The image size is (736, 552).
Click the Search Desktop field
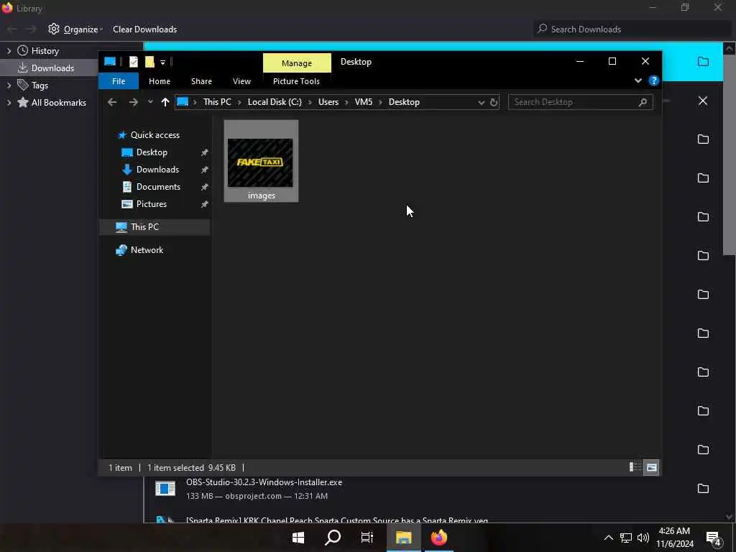(580, 102)
